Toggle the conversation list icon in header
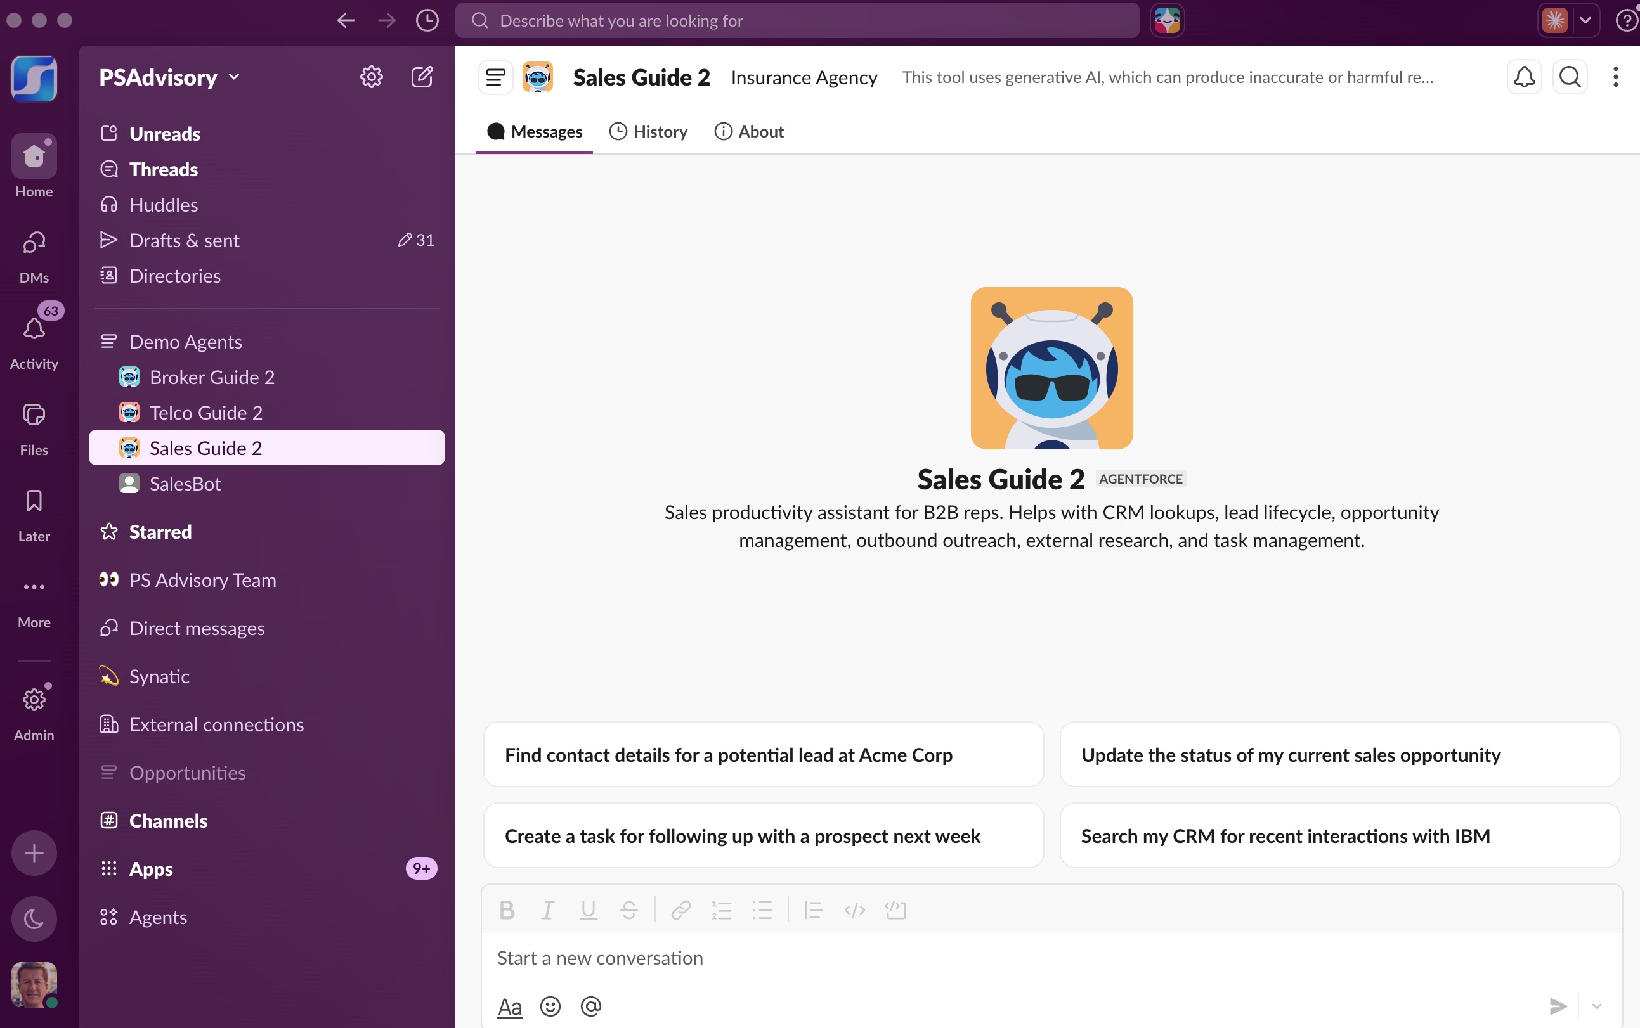This screenshot has height=1028, width=1640. pyautogui.click(x=496, y=77)
